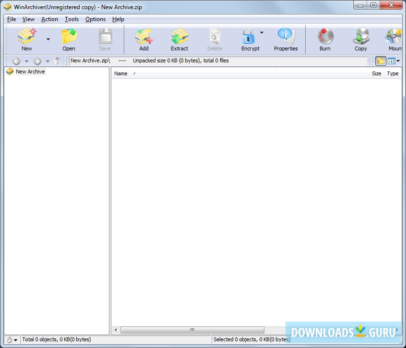Select New Archive in the tree
This screenshot has height=348, width=406.
click(30, 72)
